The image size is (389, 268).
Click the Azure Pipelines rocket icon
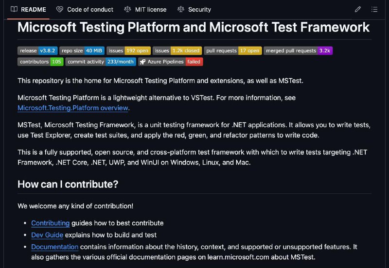142,62
